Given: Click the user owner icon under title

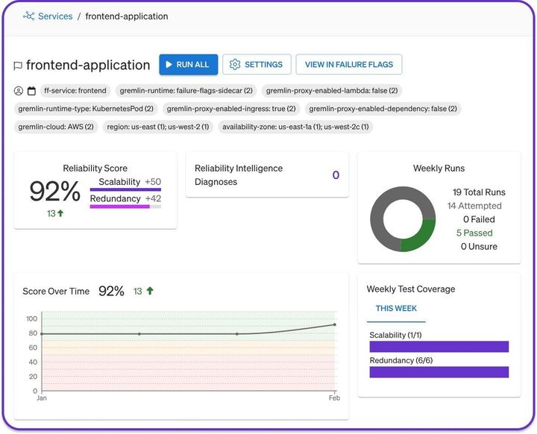Looking at the screenshot, I should click(18, 91).
